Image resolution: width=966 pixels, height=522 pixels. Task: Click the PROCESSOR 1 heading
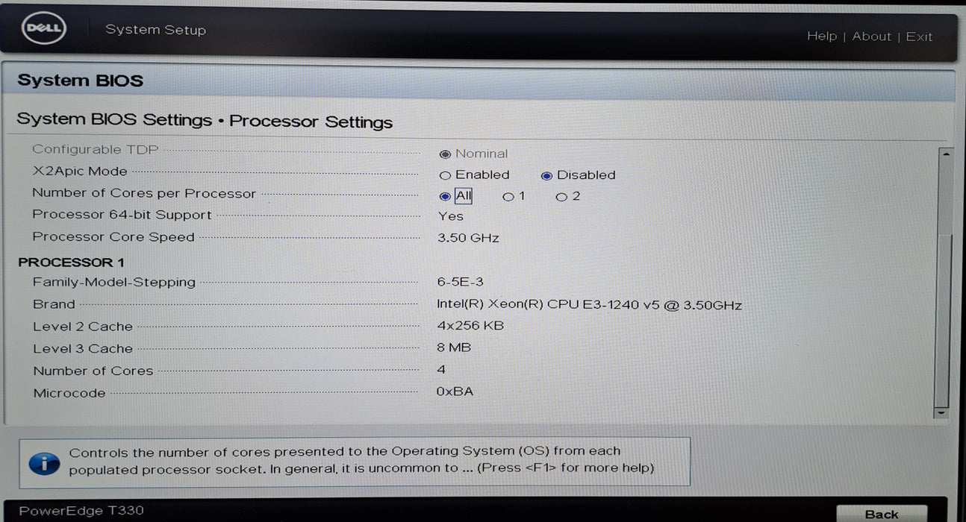click(71, 262)
